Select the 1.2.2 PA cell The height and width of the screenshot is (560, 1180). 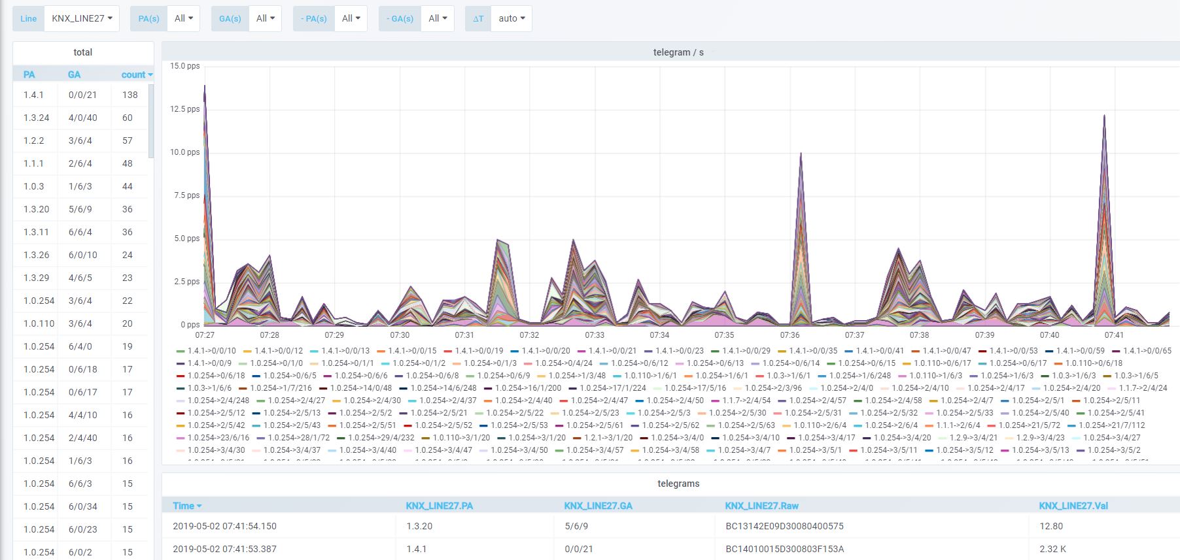34,140
